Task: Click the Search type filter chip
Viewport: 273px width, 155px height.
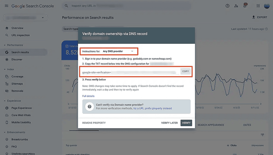Action: pyautogui.click(x=70, y=29)
